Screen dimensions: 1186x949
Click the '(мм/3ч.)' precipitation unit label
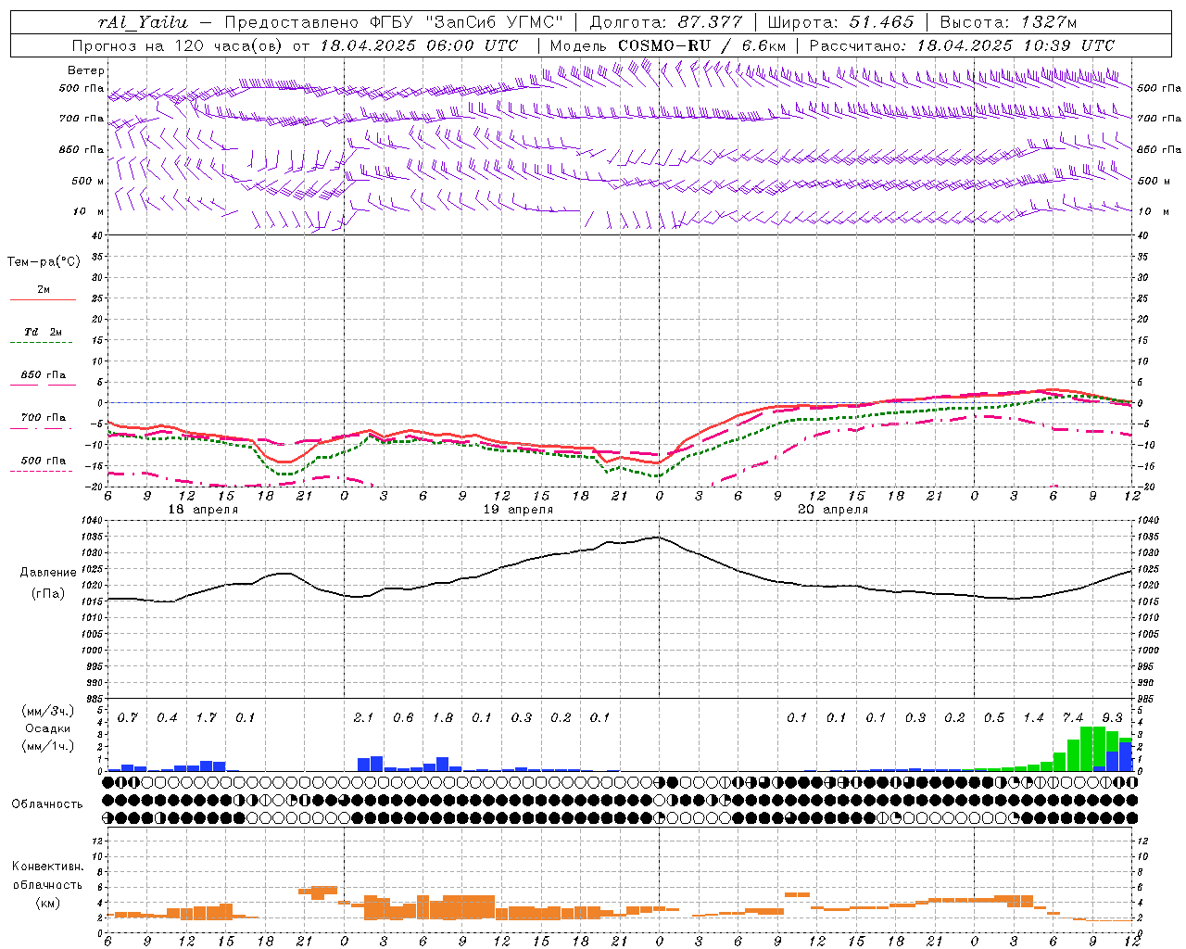47,711
